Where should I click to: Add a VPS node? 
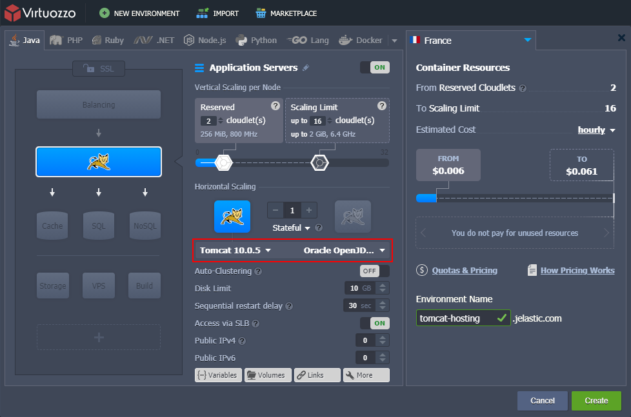click(99, 286)
